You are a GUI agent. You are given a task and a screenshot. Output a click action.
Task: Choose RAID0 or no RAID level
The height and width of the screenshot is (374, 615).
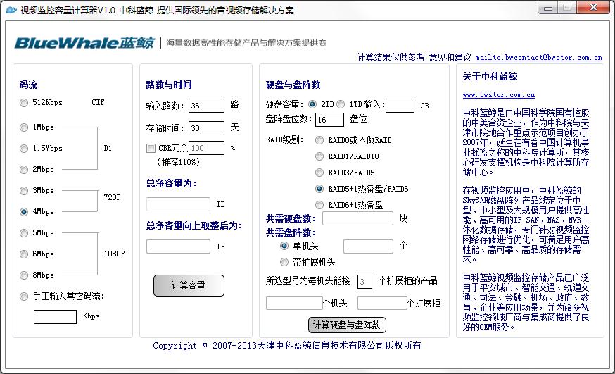click(x=320, y=140)
